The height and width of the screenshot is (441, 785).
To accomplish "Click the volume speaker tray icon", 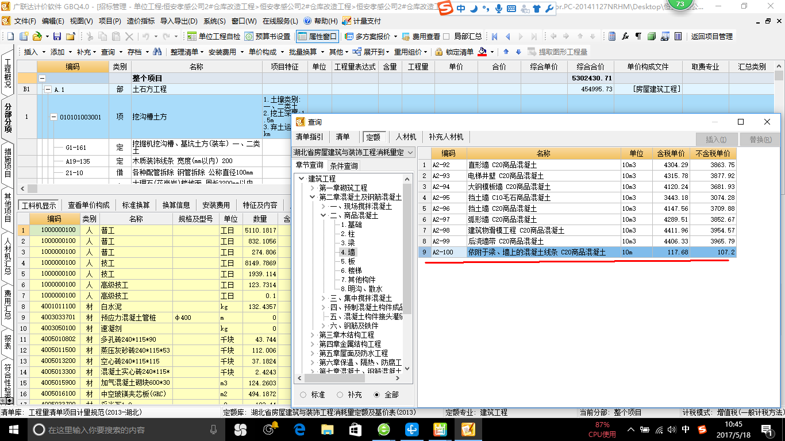I will point(672,430).
